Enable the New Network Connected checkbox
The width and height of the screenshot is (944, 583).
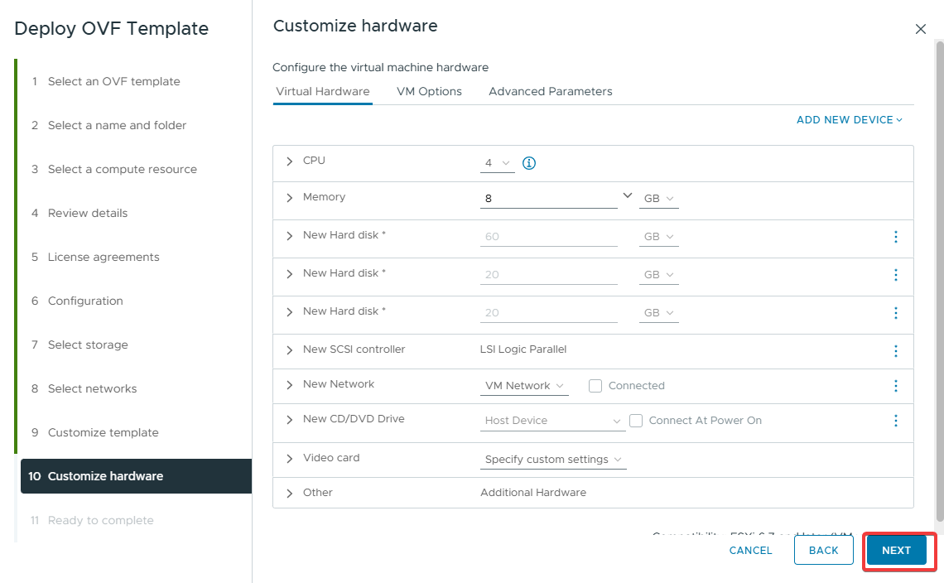[x=595, y=386]
